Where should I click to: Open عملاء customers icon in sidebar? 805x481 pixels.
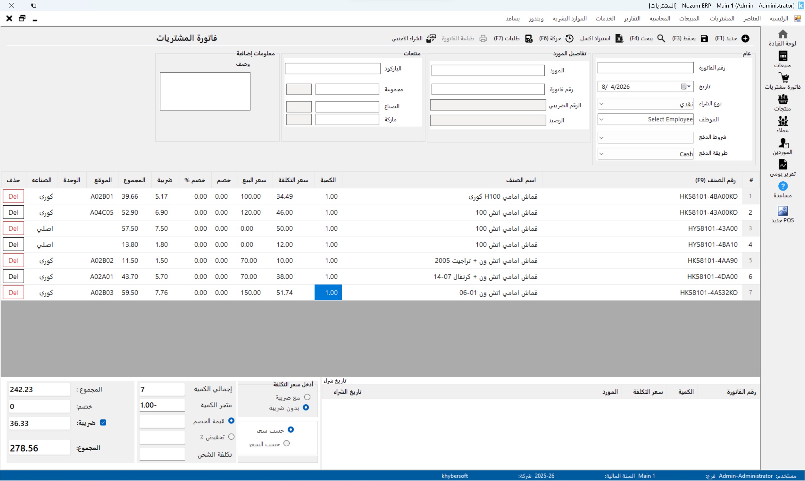click(x=783, y=121)
